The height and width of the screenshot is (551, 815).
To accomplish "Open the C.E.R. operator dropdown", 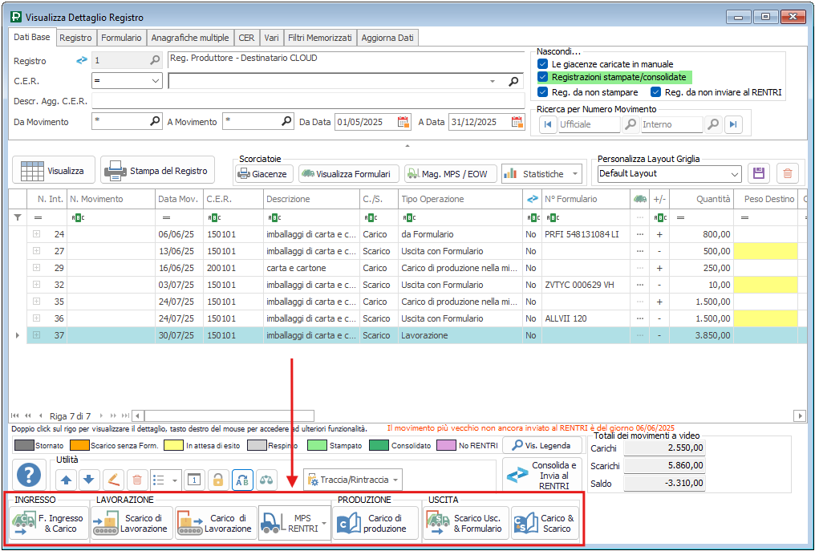I will coord(156,81).
